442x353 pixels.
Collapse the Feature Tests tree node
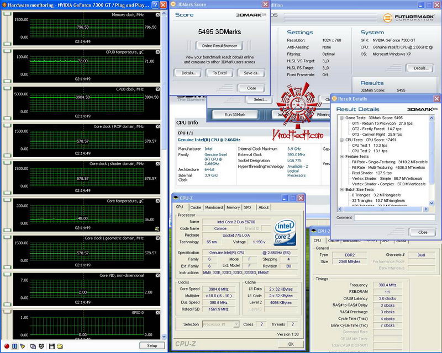point(341,157)
